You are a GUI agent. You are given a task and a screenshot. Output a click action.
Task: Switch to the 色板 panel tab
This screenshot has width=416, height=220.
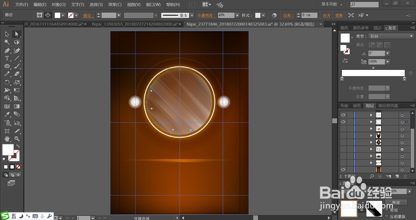(x=344, y=106)
